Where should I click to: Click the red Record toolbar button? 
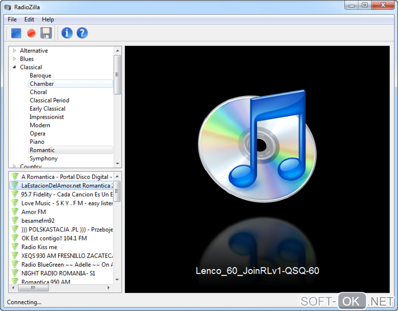(x=31, y=33)
